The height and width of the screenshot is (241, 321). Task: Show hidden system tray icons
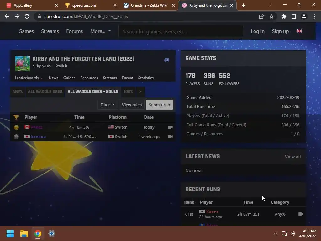click(x=276, y=233)
